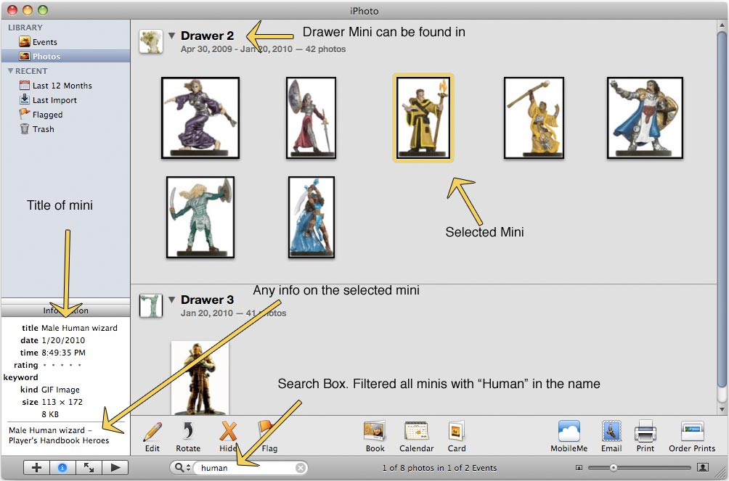Select the blonde green-armored swordswoman mini
The width and height of the screenshot is (729, 481).
200,217
